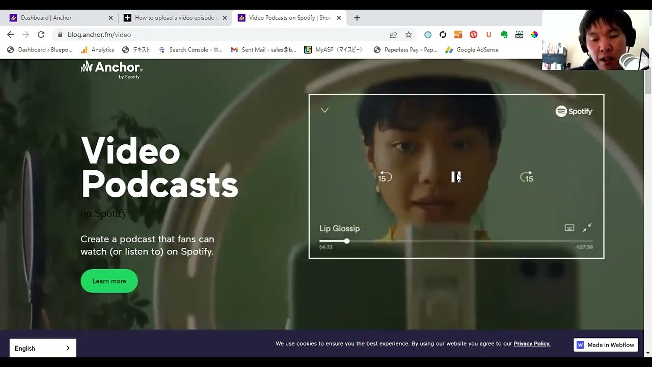Bookmark this page with star

pyautogui.click(x=409, y=35)
